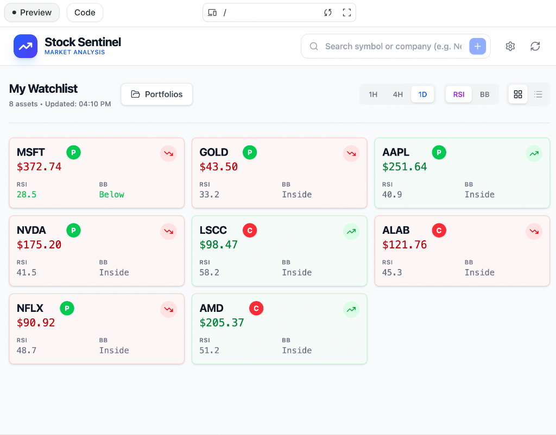Refresh watchlist data with sync icon
This screenshot has height=435, width=556.
[535, 46]
